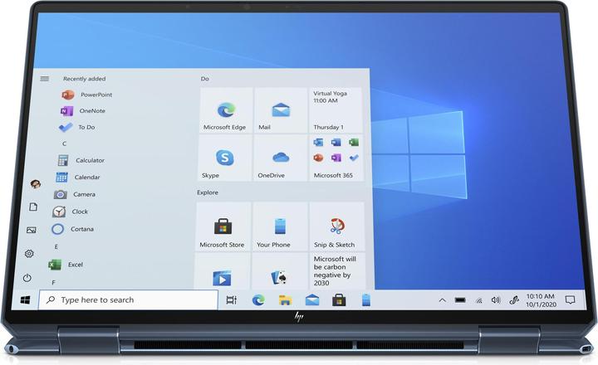Launch Camera from the app list

pos(75,194)
